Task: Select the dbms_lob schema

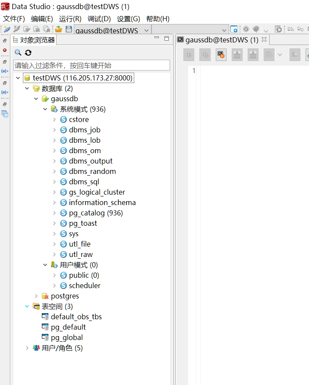Action: tap(85, 140)
